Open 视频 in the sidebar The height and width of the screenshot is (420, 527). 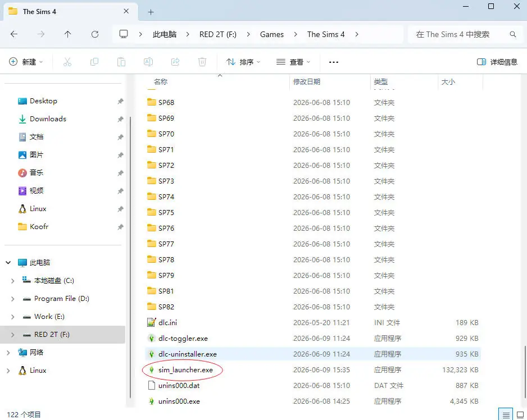coord(37,191)
